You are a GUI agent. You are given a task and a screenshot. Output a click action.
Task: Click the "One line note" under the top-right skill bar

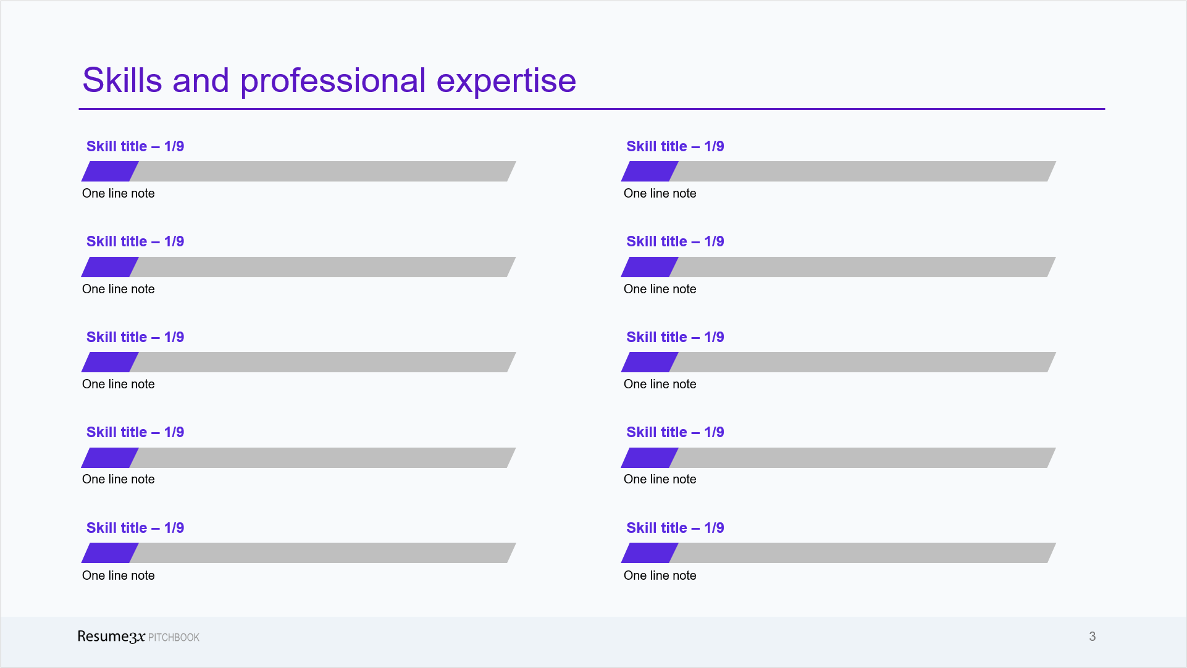click(x=660, y=194)
